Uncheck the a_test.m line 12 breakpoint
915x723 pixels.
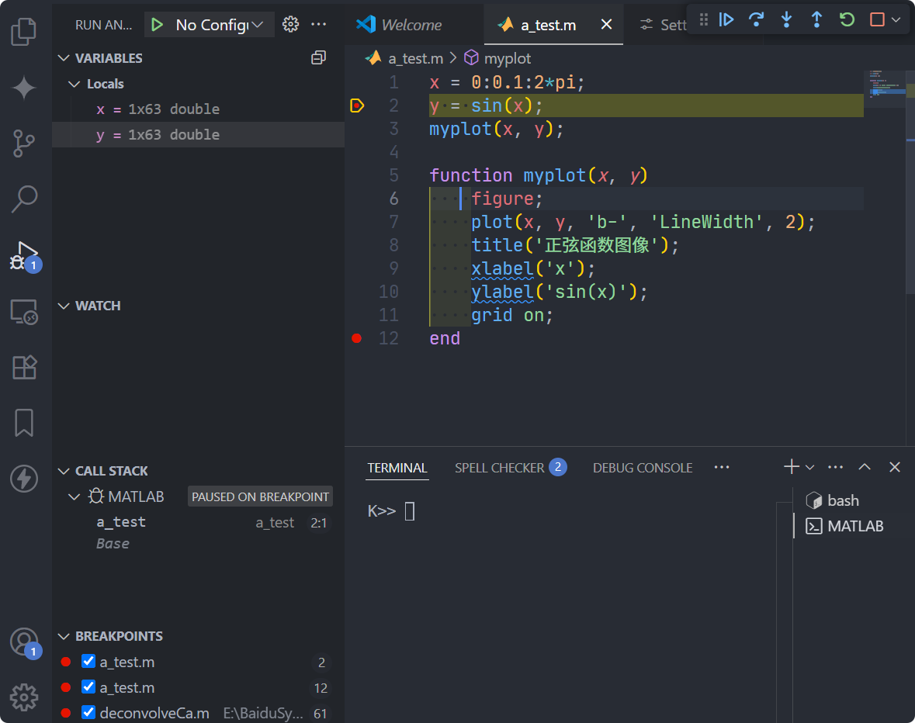point(88,687)
